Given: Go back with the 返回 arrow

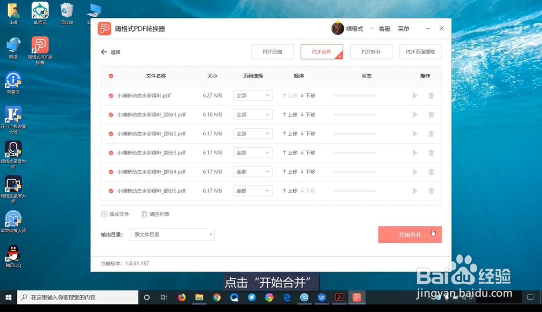Looking at the screenshot, I should 111,52.
